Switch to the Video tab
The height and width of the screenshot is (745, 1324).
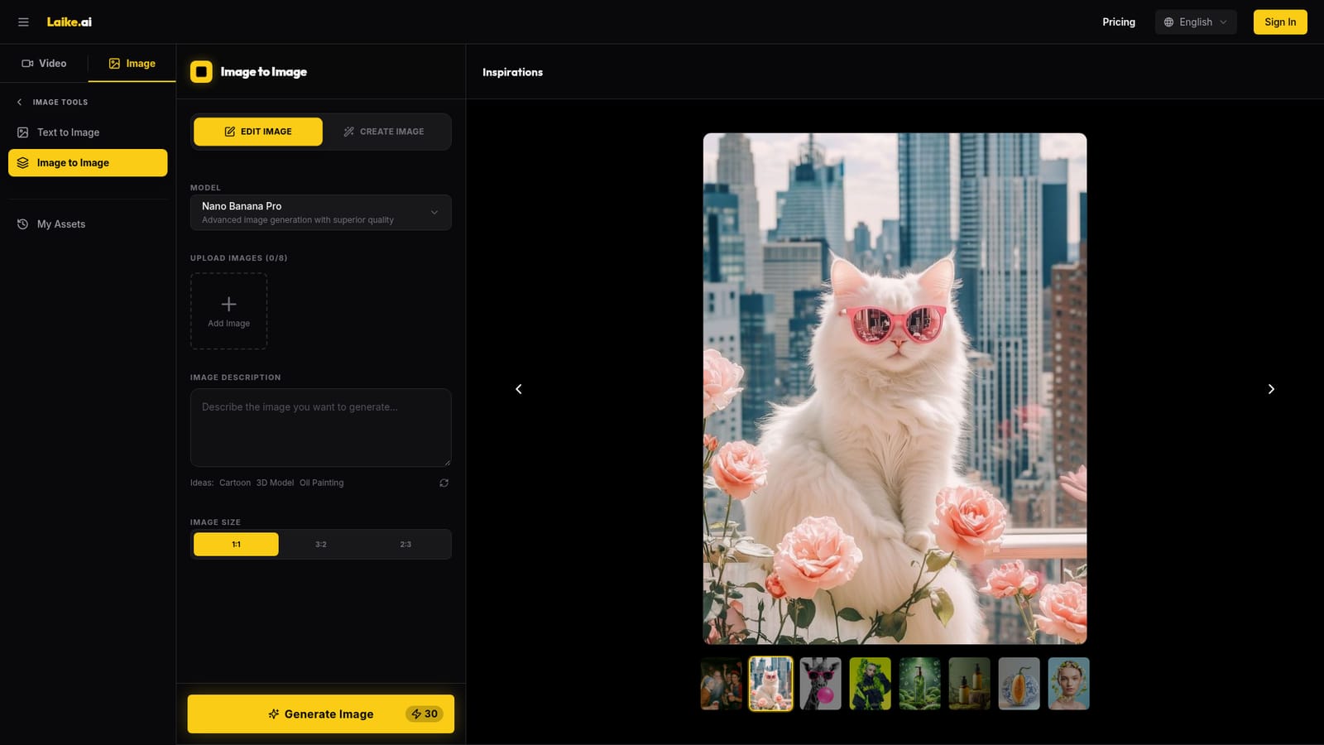[x=44, y=64]
